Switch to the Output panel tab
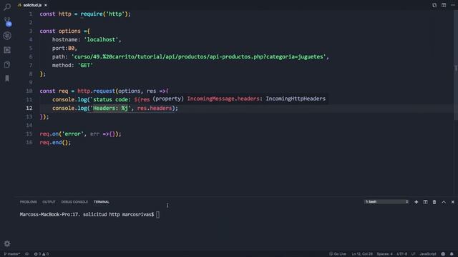 [49, 202]
